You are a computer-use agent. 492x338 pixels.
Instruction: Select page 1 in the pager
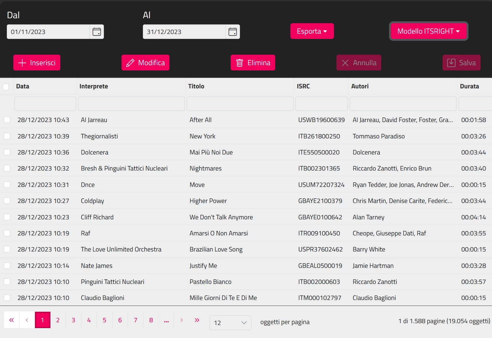(42, 320)
